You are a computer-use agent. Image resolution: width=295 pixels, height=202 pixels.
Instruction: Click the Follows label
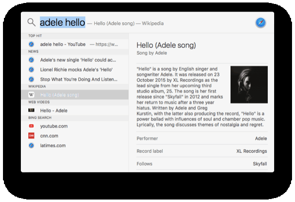tap(144, 164)
